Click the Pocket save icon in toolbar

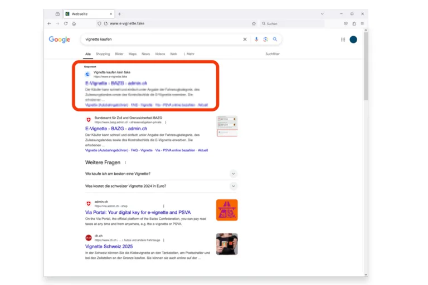(346, 24)
